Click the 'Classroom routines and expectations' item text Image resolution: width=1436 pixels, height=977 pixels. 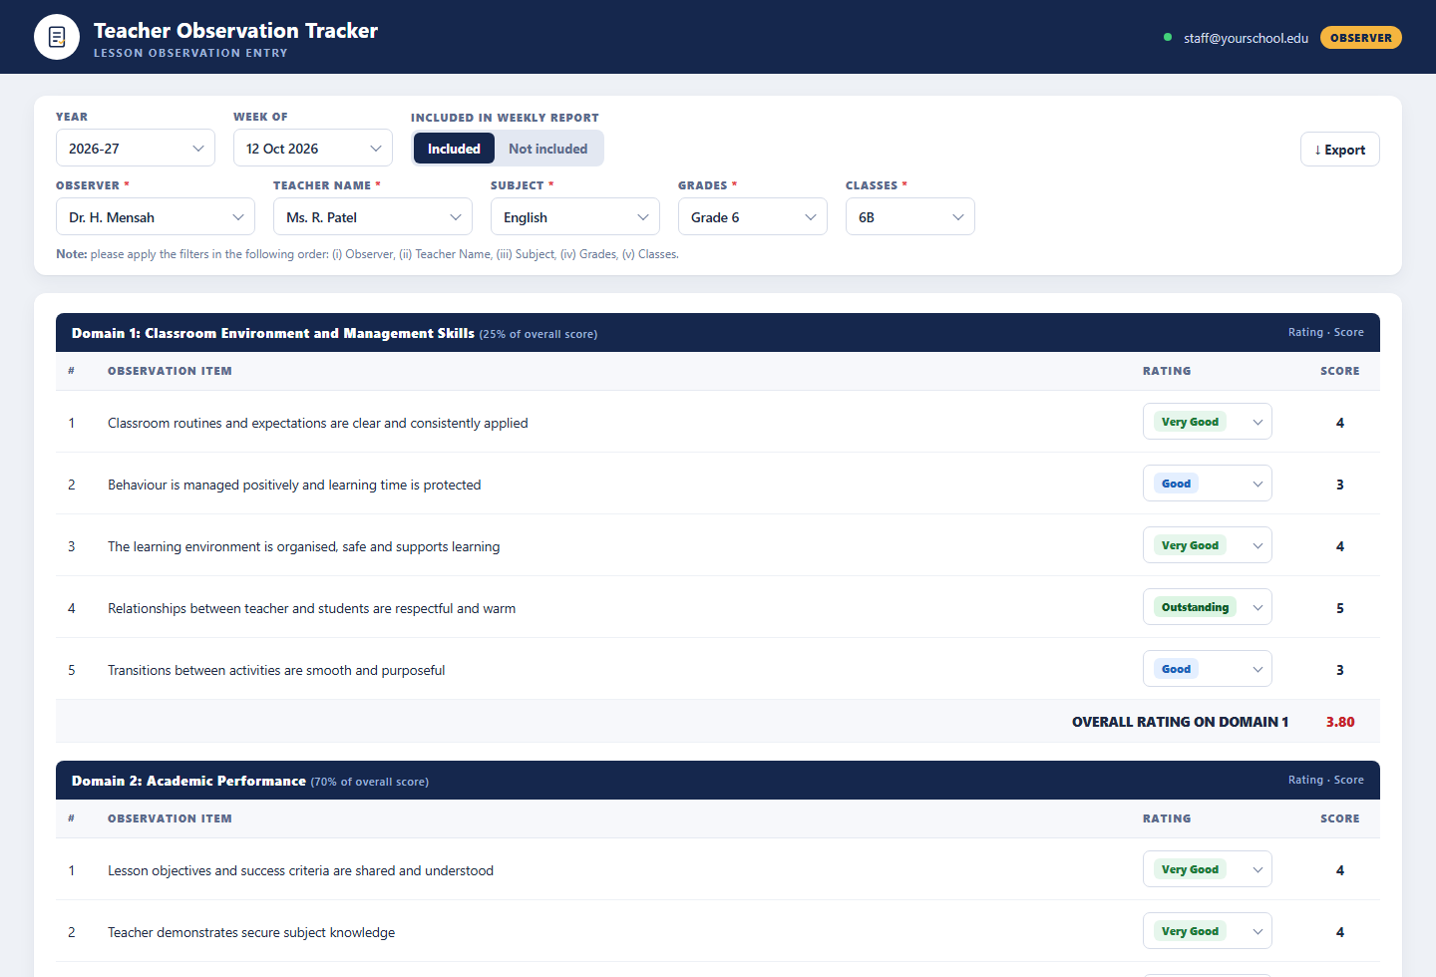(x=318, y=423)
